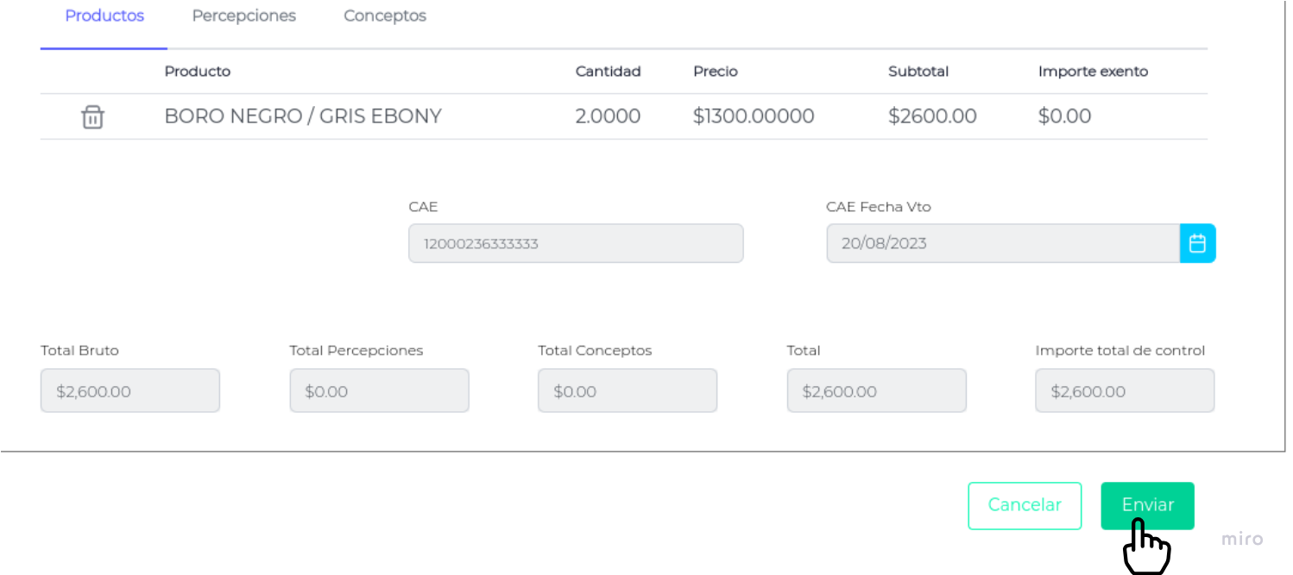
Task: Click the Cancelar button
Action: pyautogui.click(x=1025, y=505)
